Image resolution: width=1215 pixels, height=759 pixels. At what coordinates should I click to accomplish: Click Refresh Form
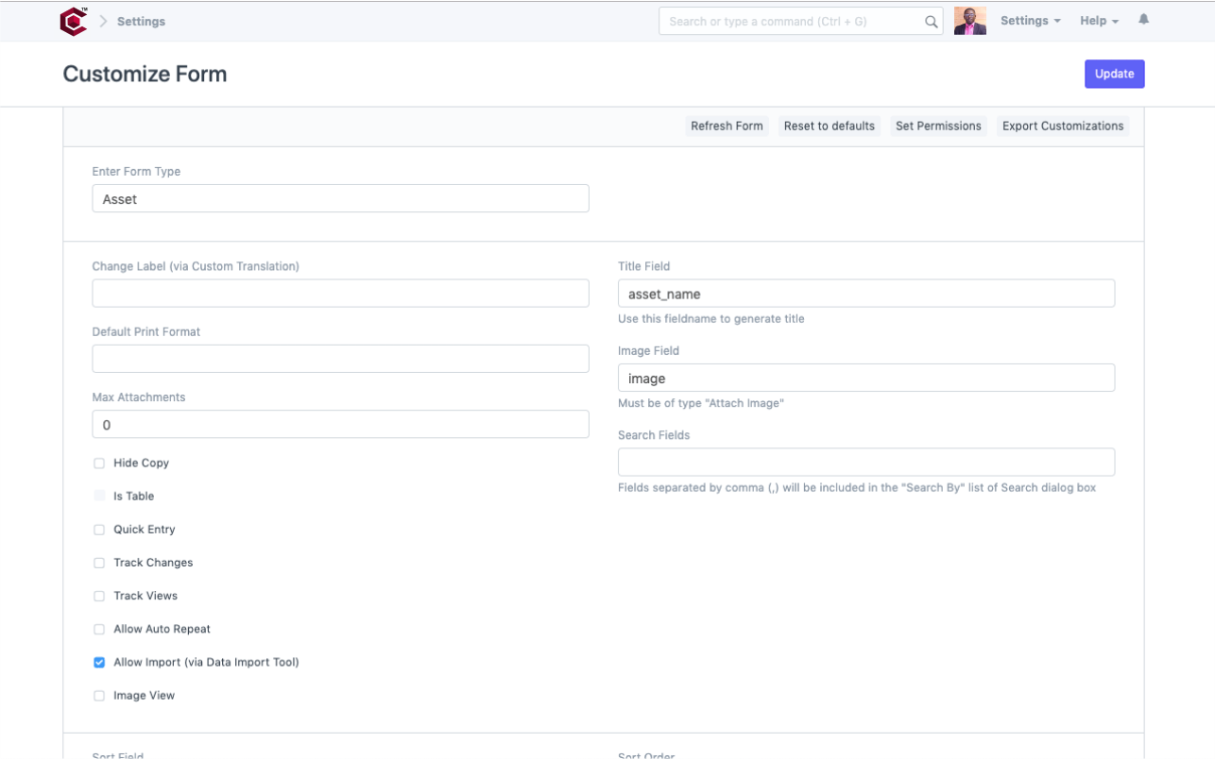pos(727,126)
